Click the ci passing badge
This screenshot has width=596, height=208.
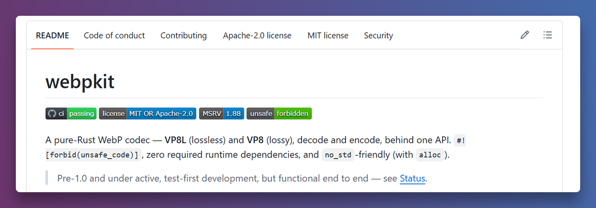pos(71,114)
